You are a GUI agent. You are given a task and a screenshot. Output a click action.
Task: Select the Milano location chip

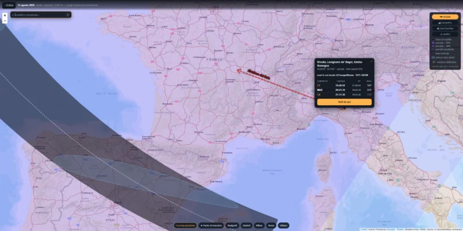283,225
